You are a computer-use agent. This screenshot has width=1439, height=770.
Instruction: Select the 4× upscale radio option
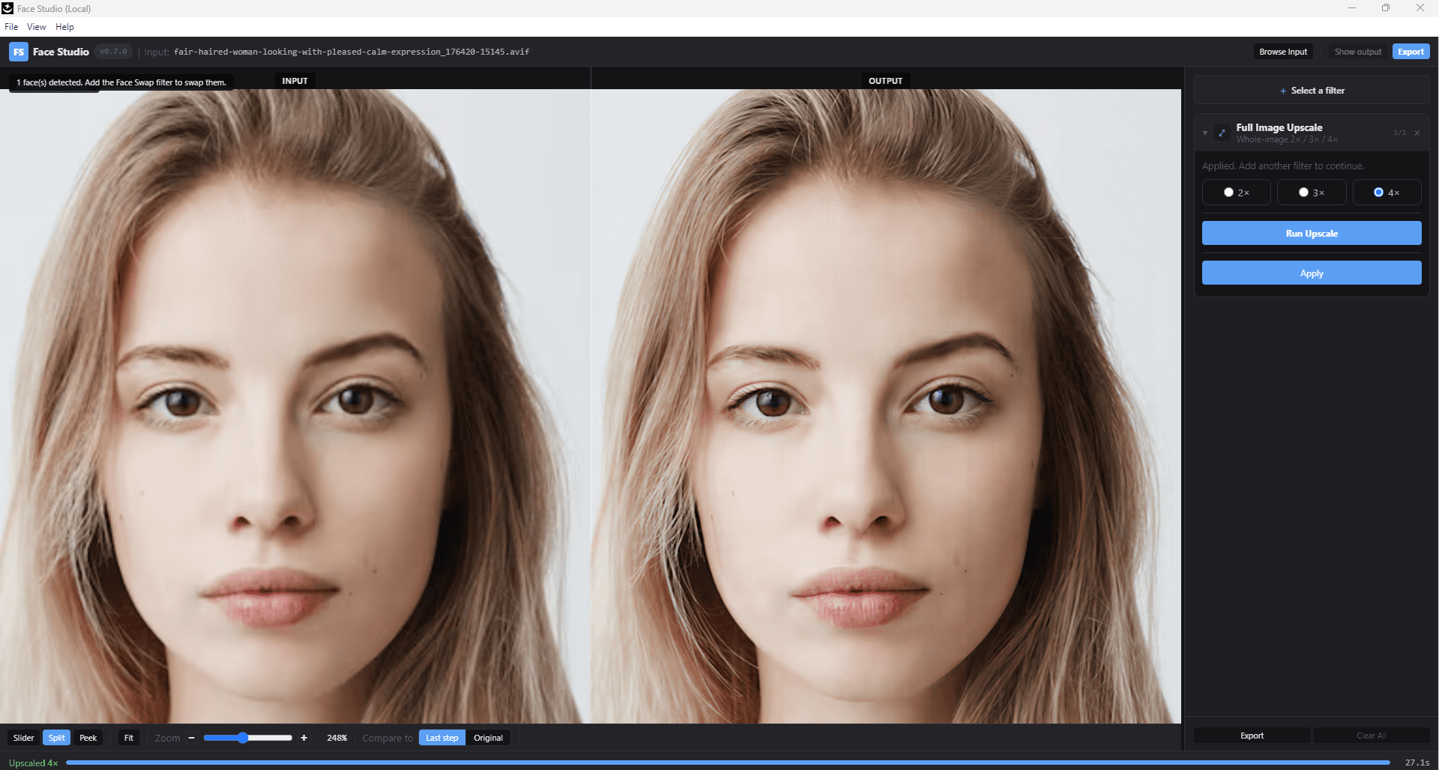click(1387, 192)
